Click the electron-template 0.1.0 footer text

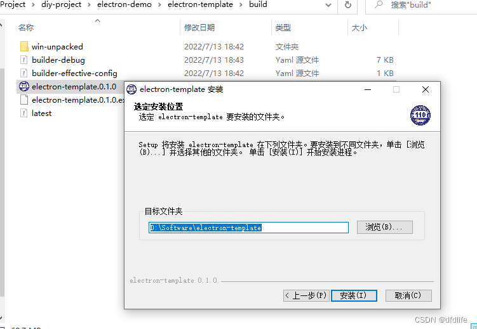pyautogui.click(x=173, y=280)
